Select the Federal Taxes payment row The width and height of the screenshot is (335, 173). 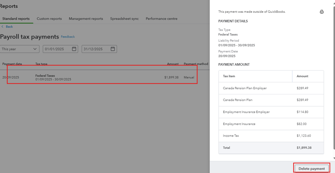[101, 77]
